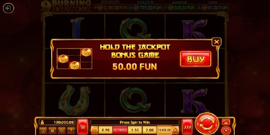Select the 10,000.00 max bet value
The width and height of the screenshot is (270, 135).
tap(164, 130)
